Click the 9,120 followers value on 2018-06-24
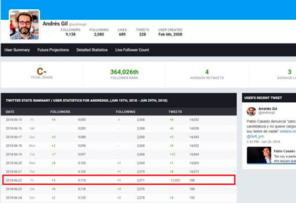 (x=82, y=198)
